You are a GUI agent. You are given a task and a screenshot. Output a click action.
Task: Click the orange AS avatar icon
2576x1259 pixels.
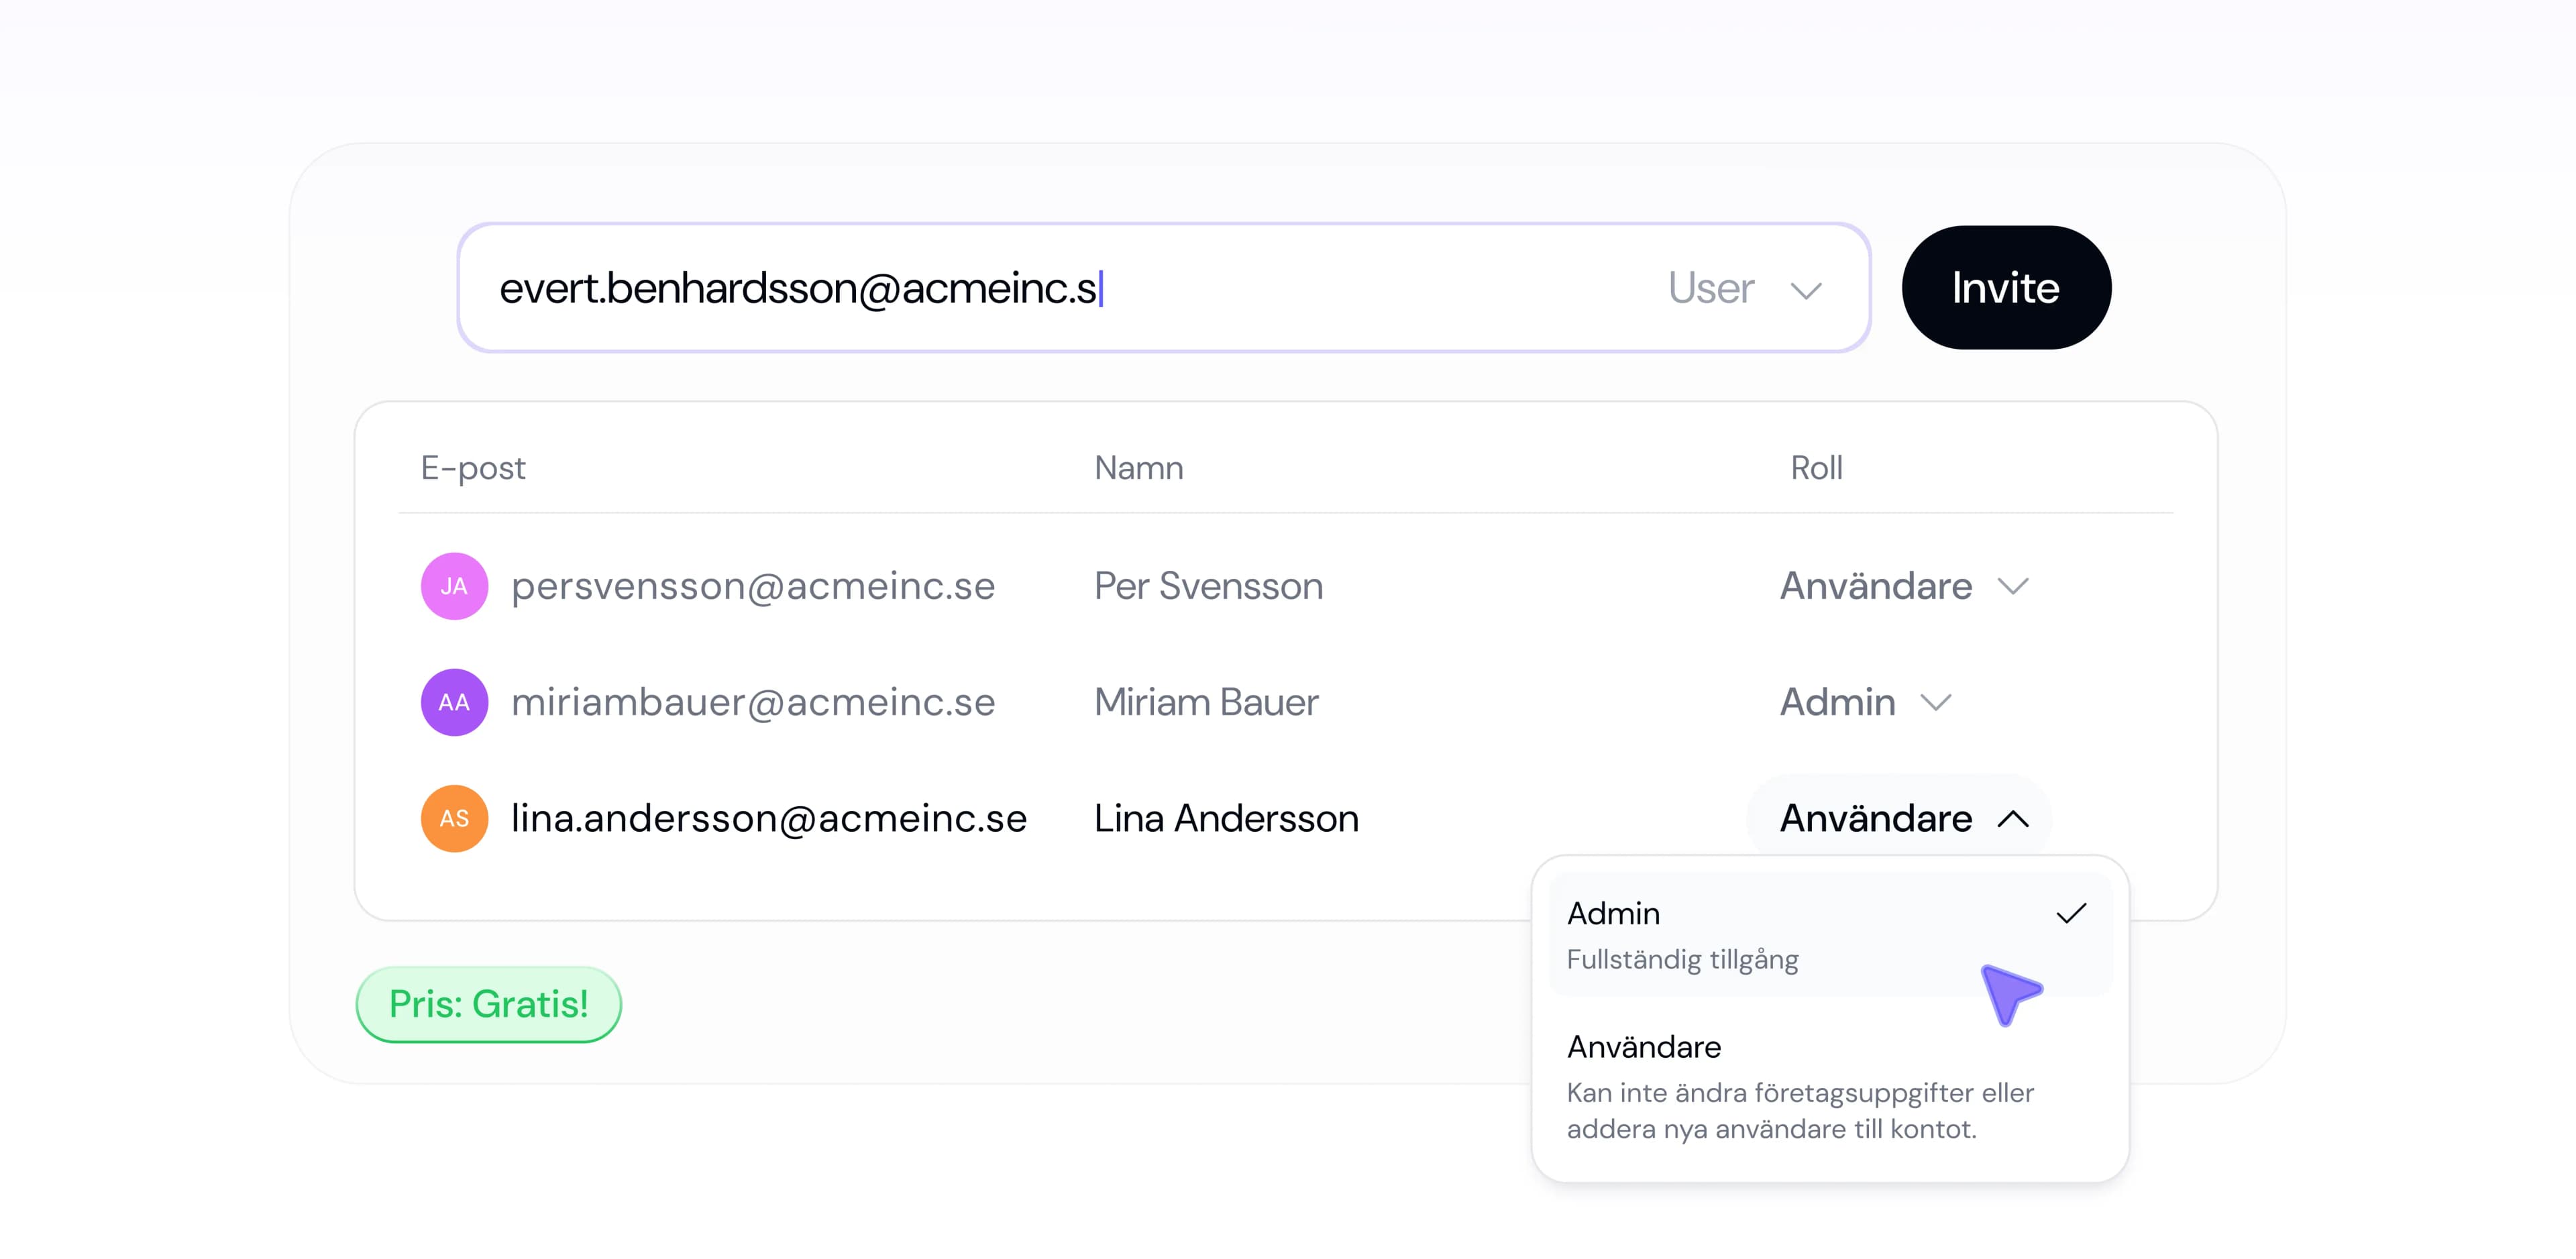(x=454, y=818)
